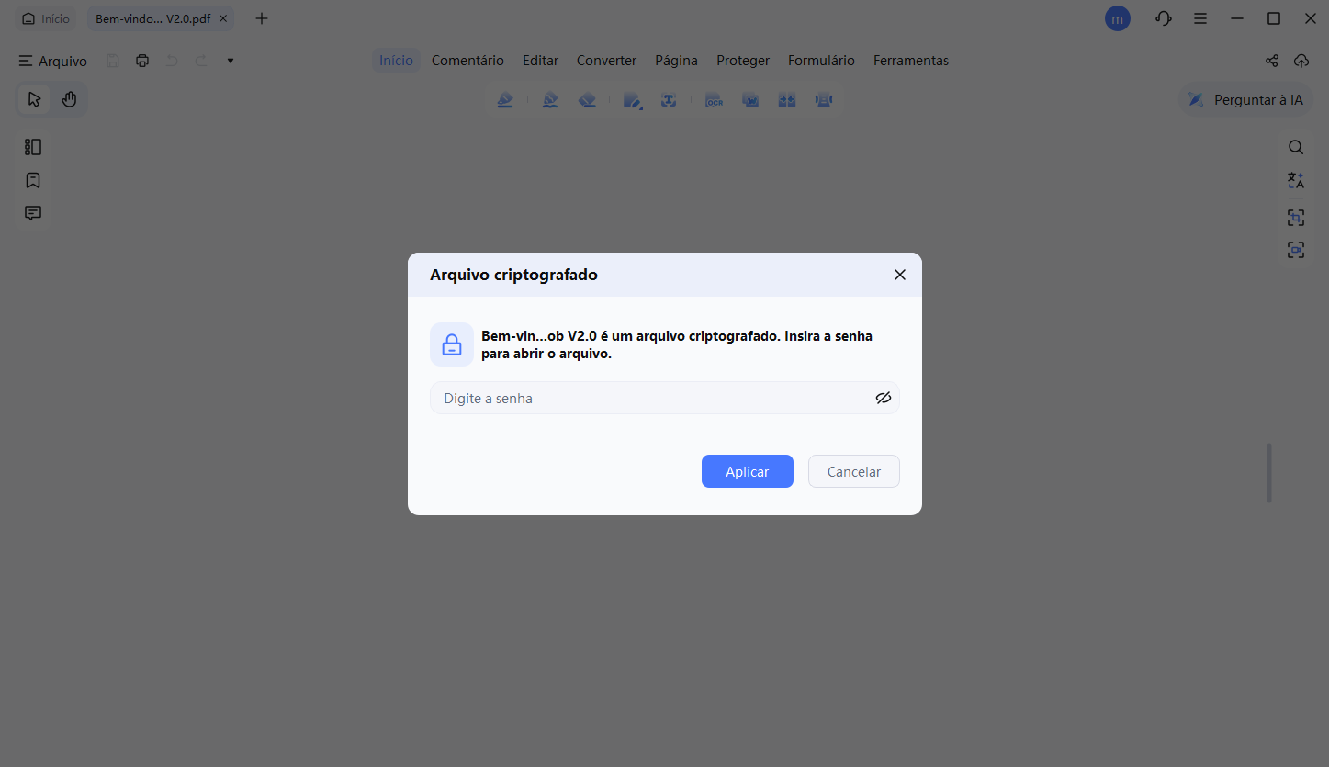Select the Add Text tool
1329x767 pixels.
[670, 99]
